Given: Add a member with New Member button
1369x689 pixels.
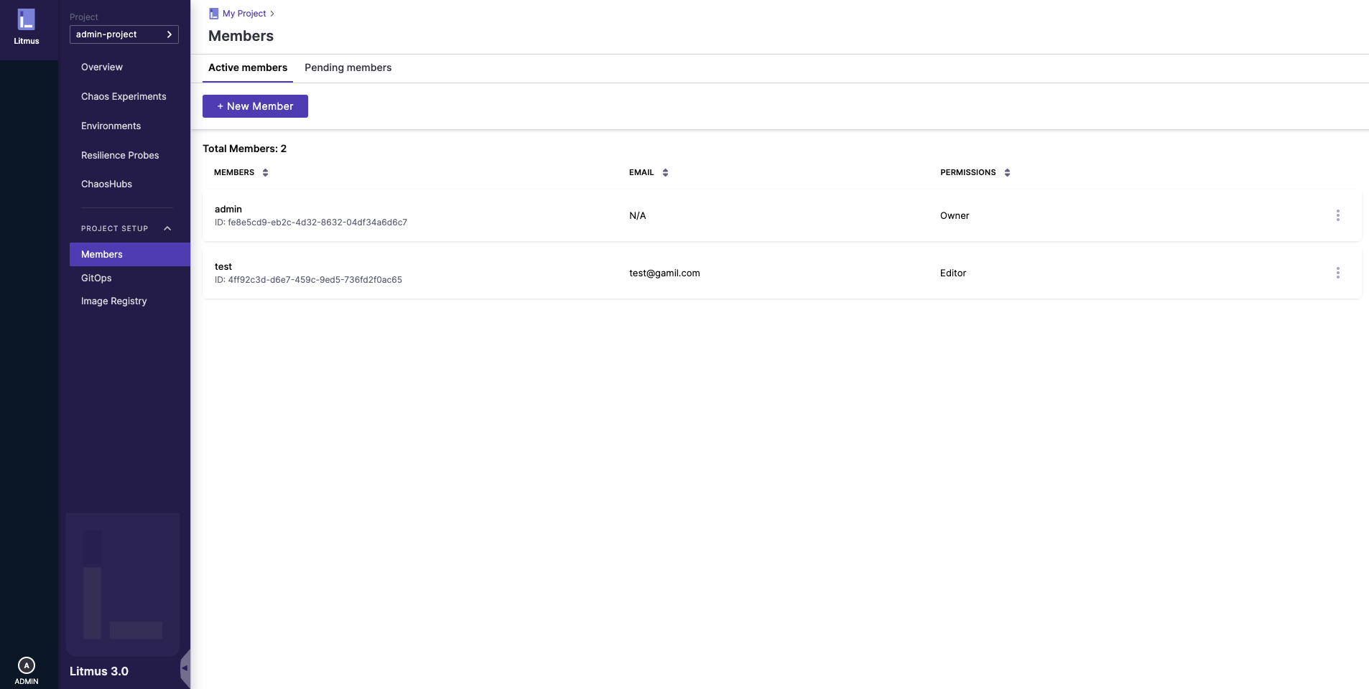Looking at the screenshot, I should (x=255, y=106).
